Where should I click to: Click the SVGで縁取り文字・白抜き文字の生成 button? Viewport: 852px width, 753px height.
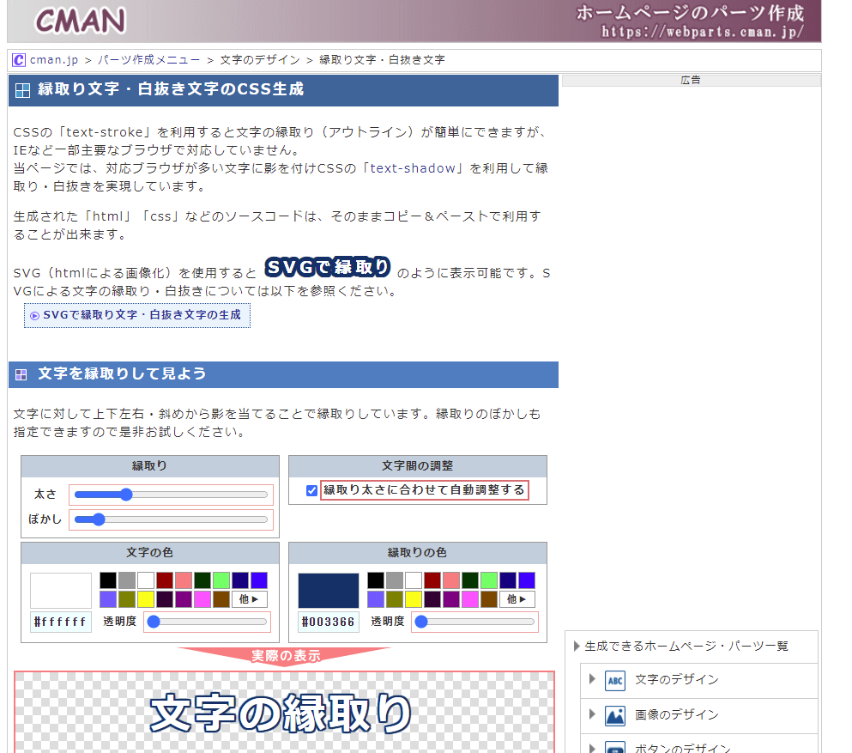click(x=137, y=315)
